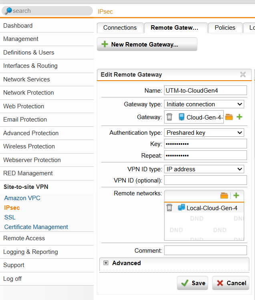The height and width of the screenshot is (300, 255).
Task: Click the Cloud-Gen-4 gateway host icon
Action: 181,117
